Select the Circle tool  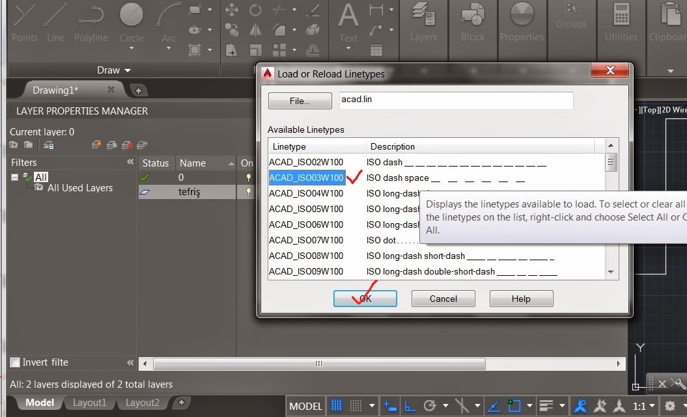pyautogui.click(x=132, y=22)
